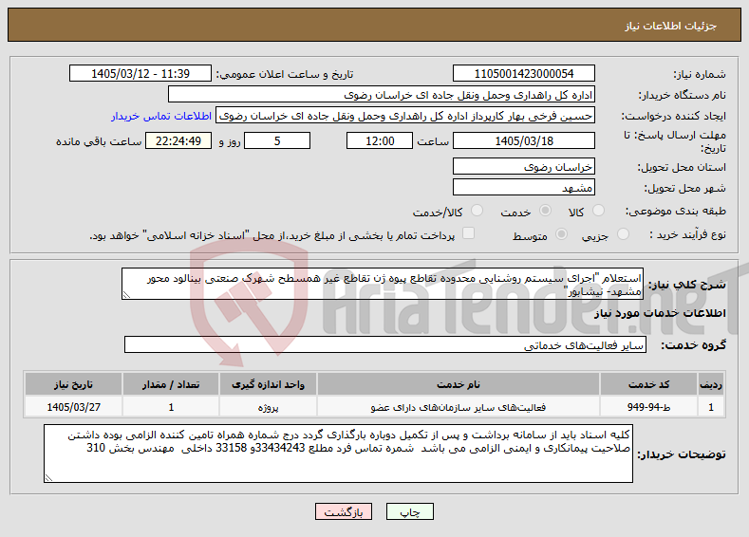Click the واحد اندازه گیری column header
The width and height of the screenshot is (749, 537).
(268, 384)
